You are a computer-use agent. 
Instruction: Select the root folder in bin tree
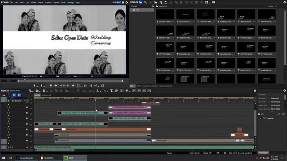tap(142, 10)
